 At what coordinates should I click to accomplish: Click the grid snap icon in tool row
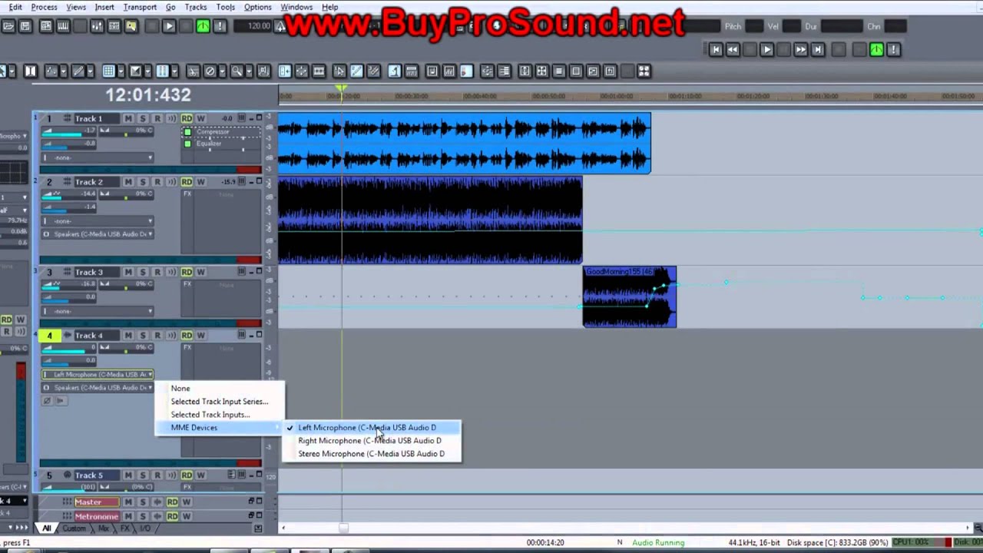point(108,71)
